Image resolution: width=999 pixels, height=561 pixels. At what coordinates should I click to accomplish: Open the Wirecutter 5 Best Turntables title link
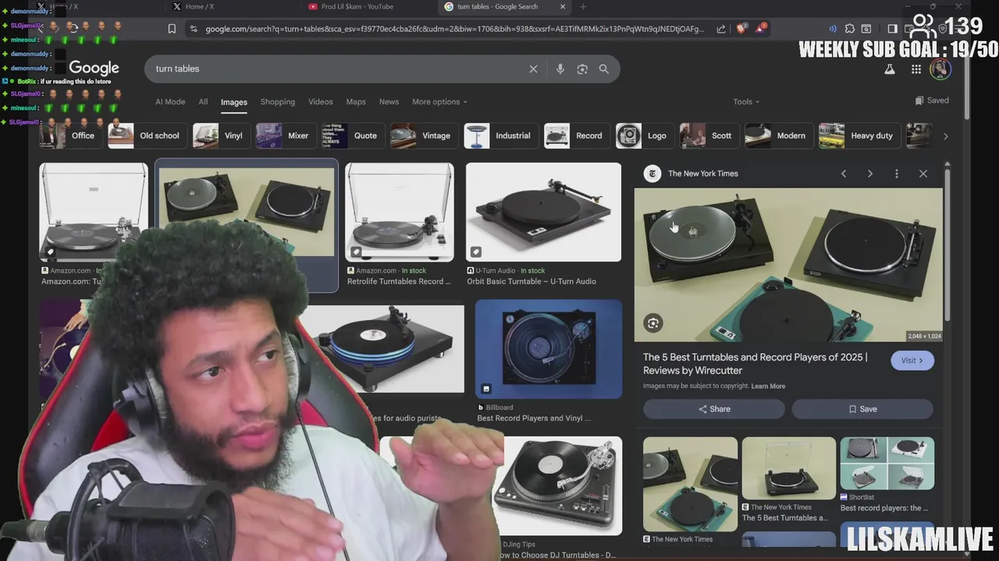point(755,364)
